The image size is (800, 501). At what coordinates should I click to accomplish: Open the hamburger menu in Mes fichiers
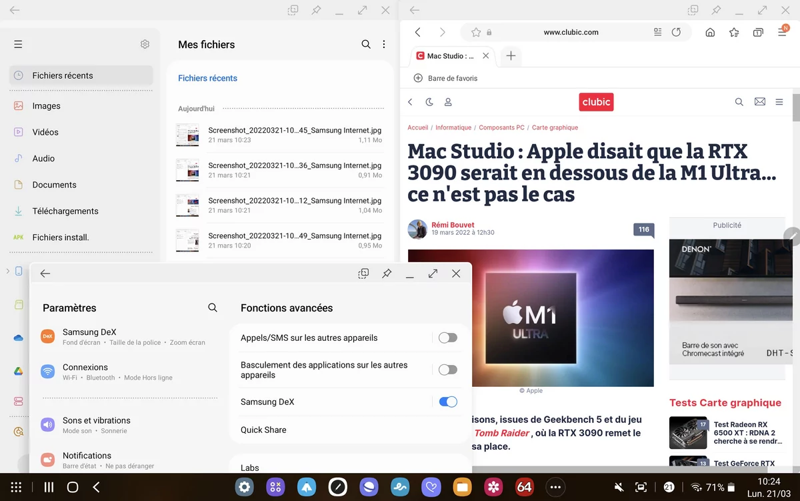[x=18, y=45]
